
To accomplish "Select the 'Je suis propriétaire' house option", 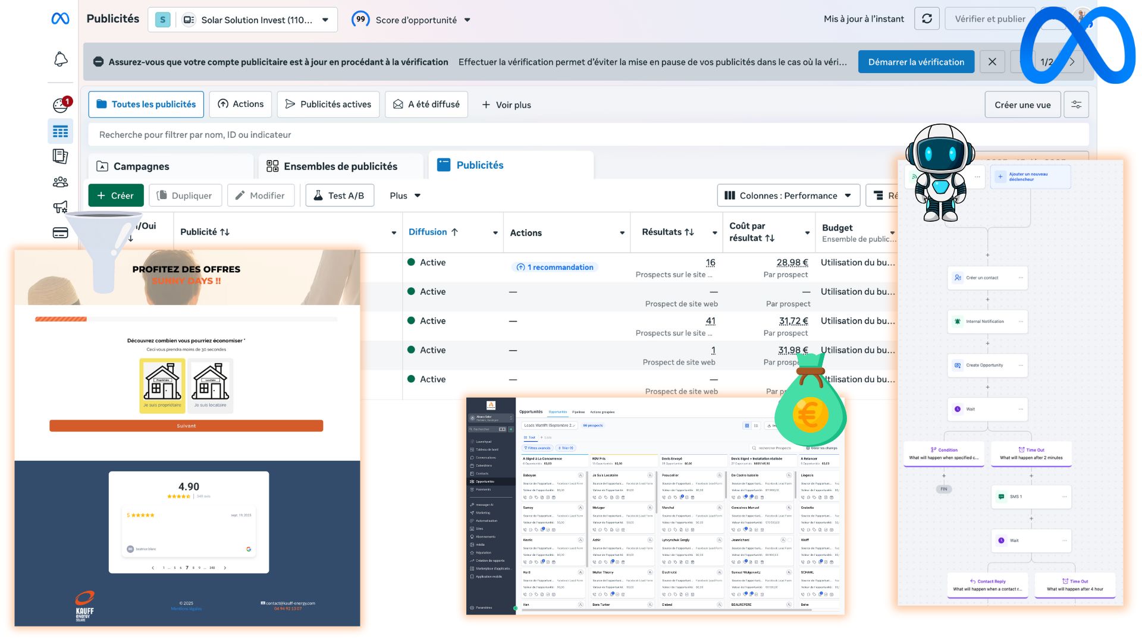I will click(162, 385).
